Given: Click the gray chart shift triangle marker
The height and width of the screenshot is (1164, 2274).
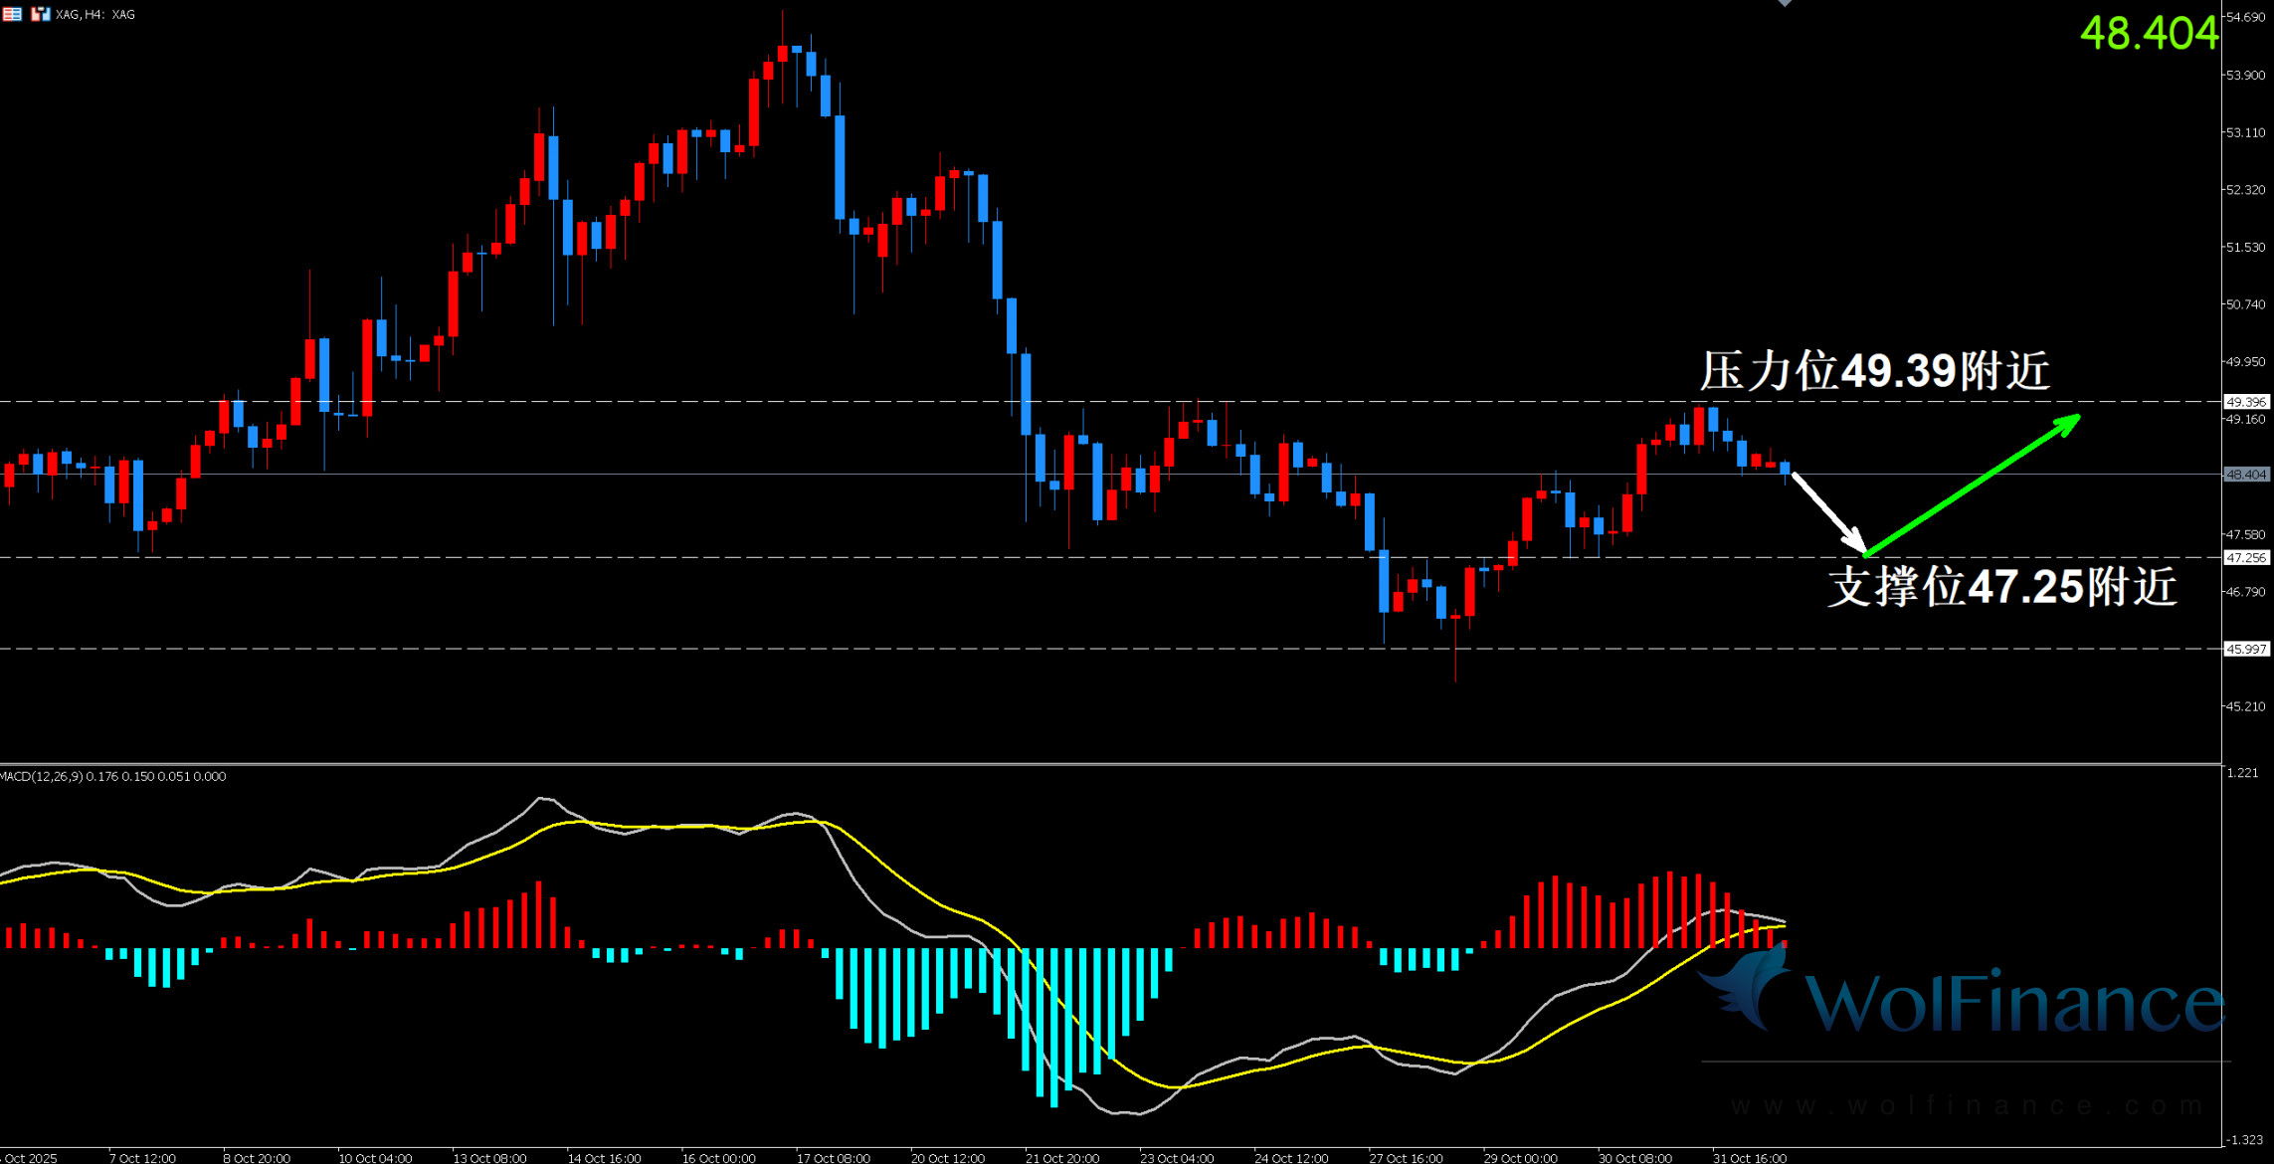Looking at the screenshot, I should 1785,3.
